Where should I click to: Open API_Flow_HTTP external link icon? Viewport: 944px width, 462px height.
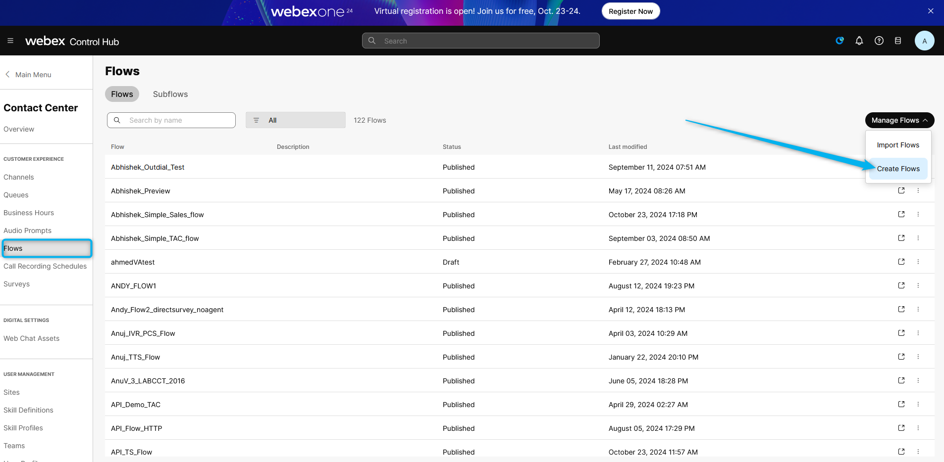[901, 428]
